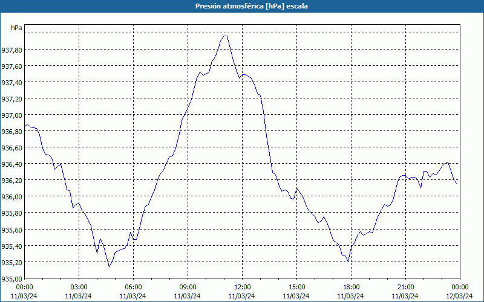Click the 936,20 y-axis label
Screen dimensions: 484x302
click(11, 180)
